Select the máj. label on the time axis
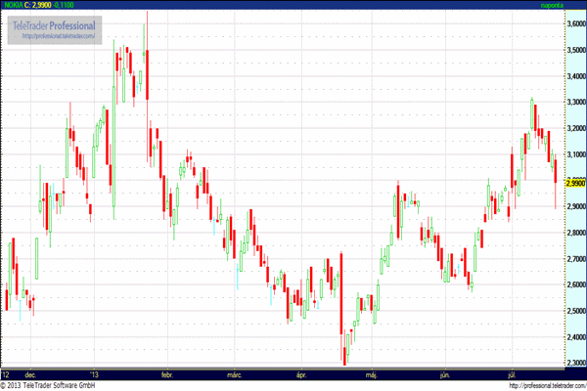 371,374
